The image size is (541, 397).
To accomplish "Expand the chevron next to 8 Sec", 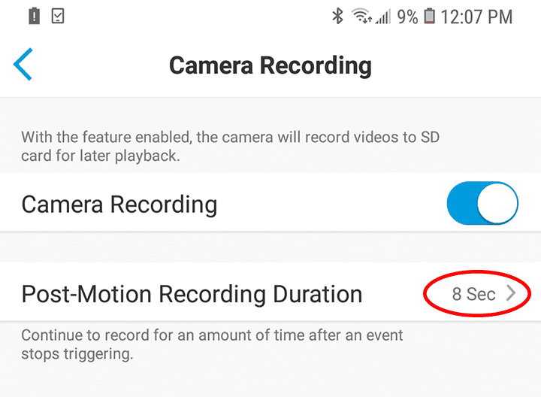I will pos(511,294).
